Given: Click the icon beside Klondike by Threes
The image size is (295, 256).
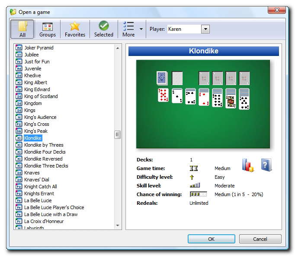Looking at the screenshot, I should (19, 145).
